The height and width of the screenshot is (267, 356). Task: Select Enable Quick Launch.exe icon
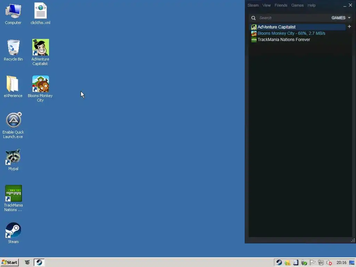tap(13, 125)
